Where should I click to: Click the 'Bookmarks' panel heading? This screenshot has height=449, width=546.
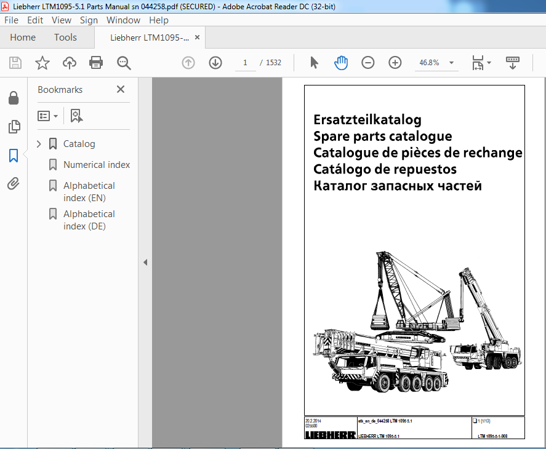click(x=60, y=90)
